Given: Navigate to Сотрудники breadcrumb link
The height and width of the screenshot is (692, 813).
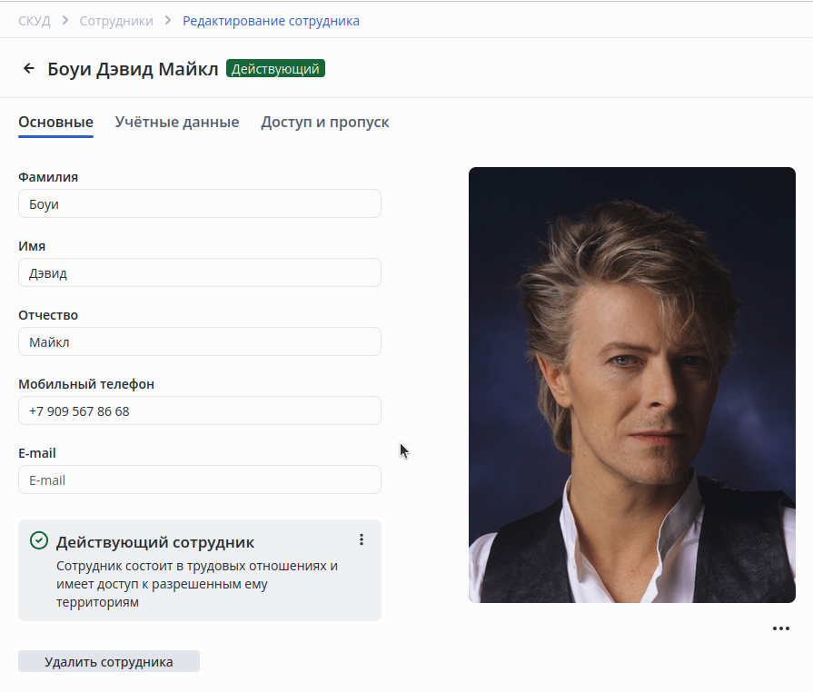Looking at the screenshot, I should 116,21.
